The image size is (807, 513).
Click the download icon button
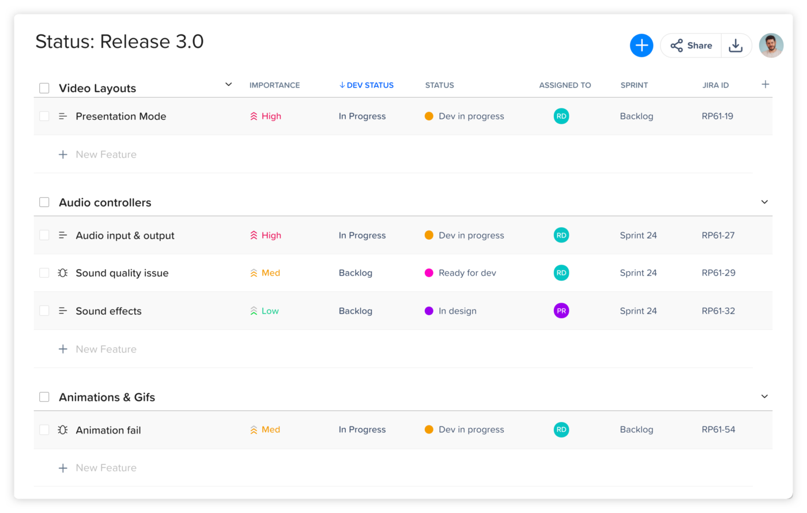tap(736, 46)
